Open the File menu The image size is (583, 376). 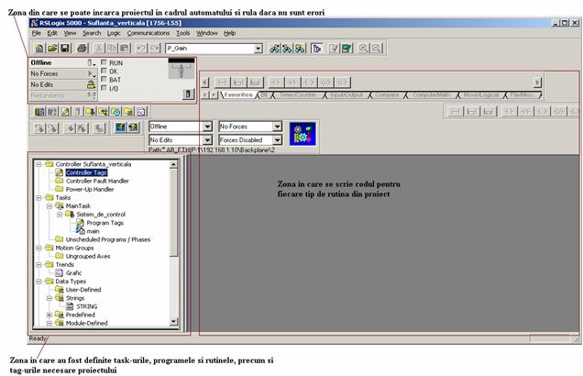[x=37, y=33]
